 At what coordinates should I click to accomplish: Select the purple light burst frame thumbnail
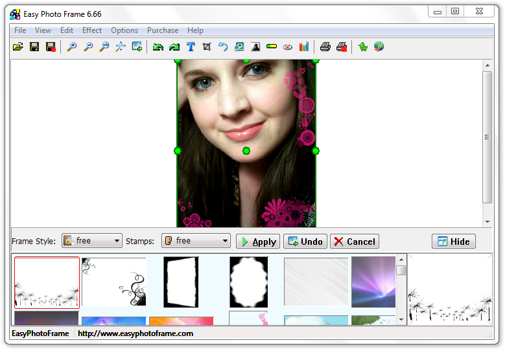(373, 282)
